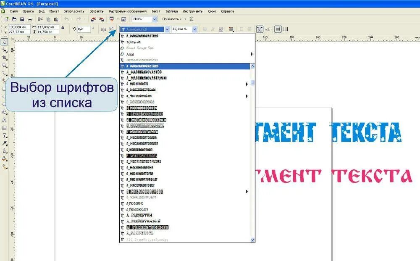Toggle Italic text formatting
Image resolution: width=420 pixels, height=261 pixels.
pos(213,29)
